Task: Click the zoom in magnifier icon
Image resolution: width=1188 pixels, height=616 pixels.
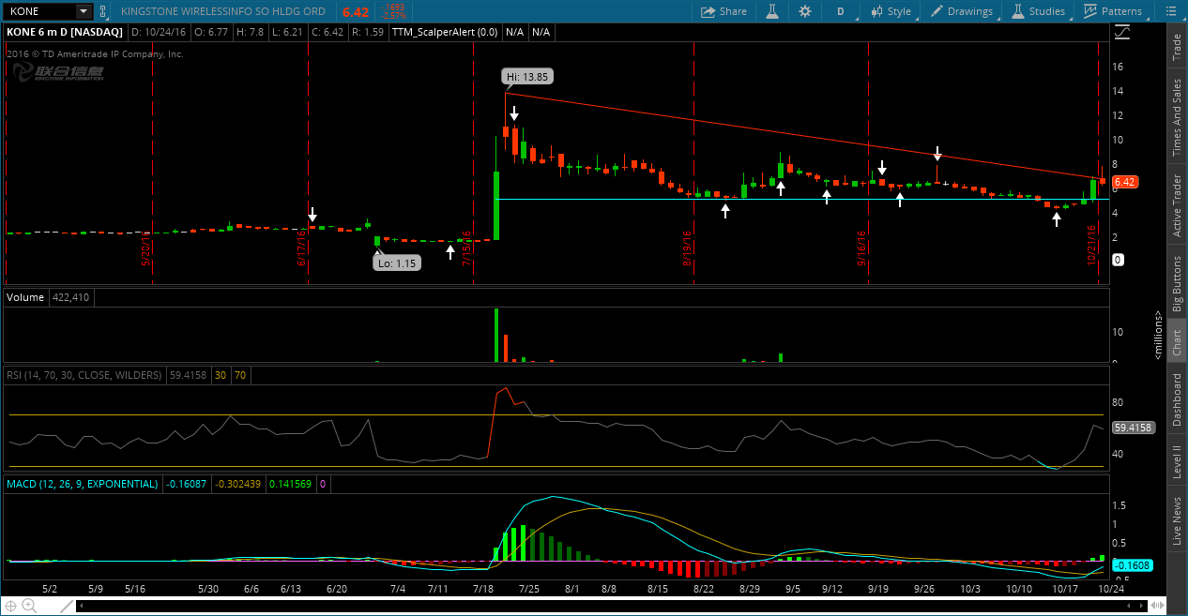Action: [x=29, y=605]
